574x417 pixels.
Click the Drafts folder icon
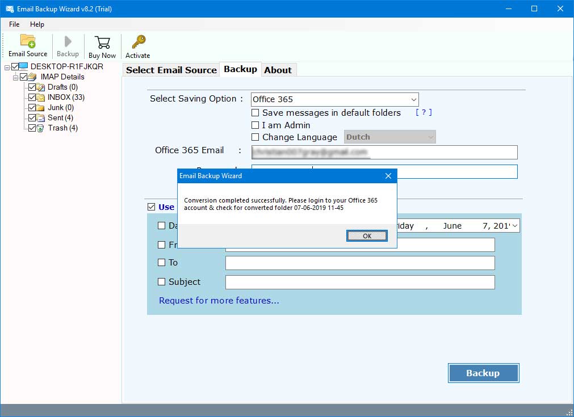41,87
